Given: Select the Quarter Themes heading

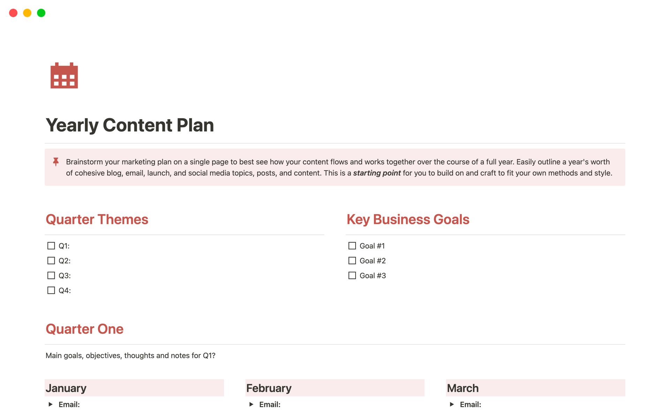Looking at the screenshot, I should coord(97,219).
